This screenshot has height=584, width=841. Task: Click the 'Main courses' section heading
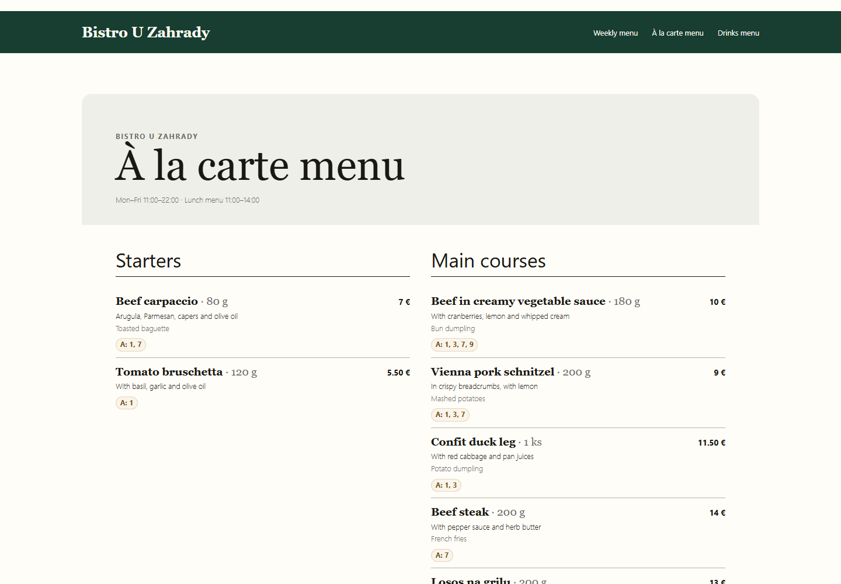pyautogui.click(x=488, y=260)
